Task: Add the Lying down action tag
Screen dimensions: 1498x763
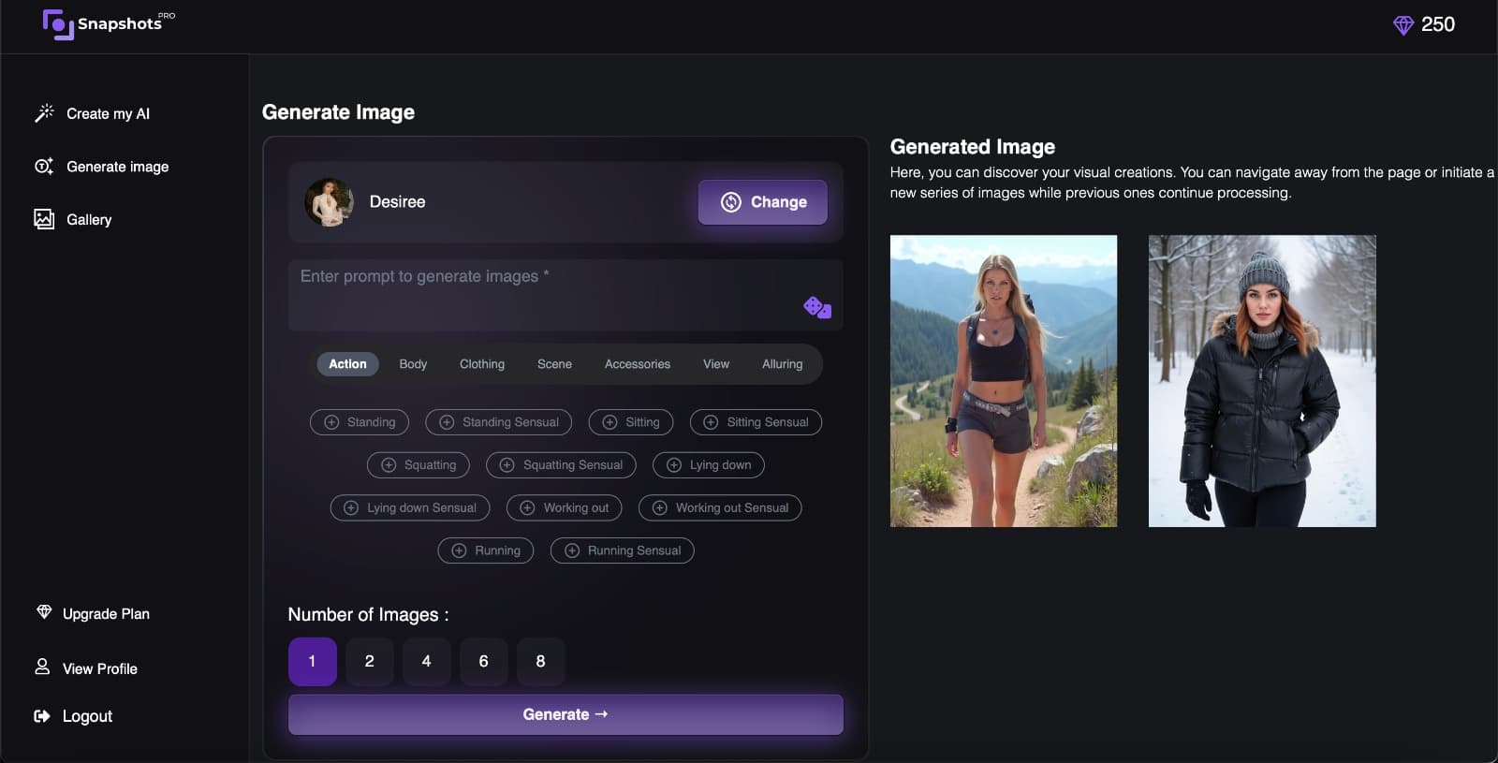Action: [x=708, y=465]
